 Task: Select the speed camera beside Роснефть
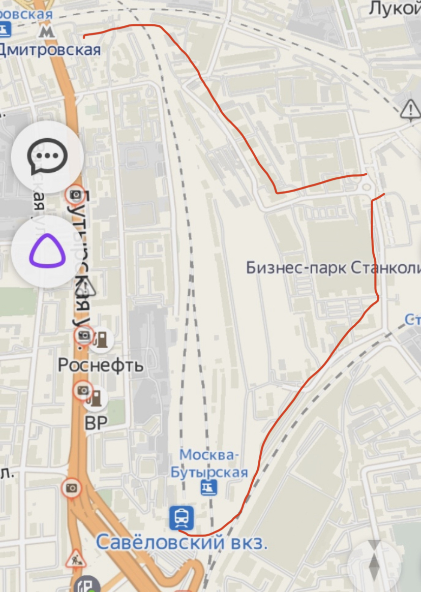pyautogui.click(x=84, y=335)
